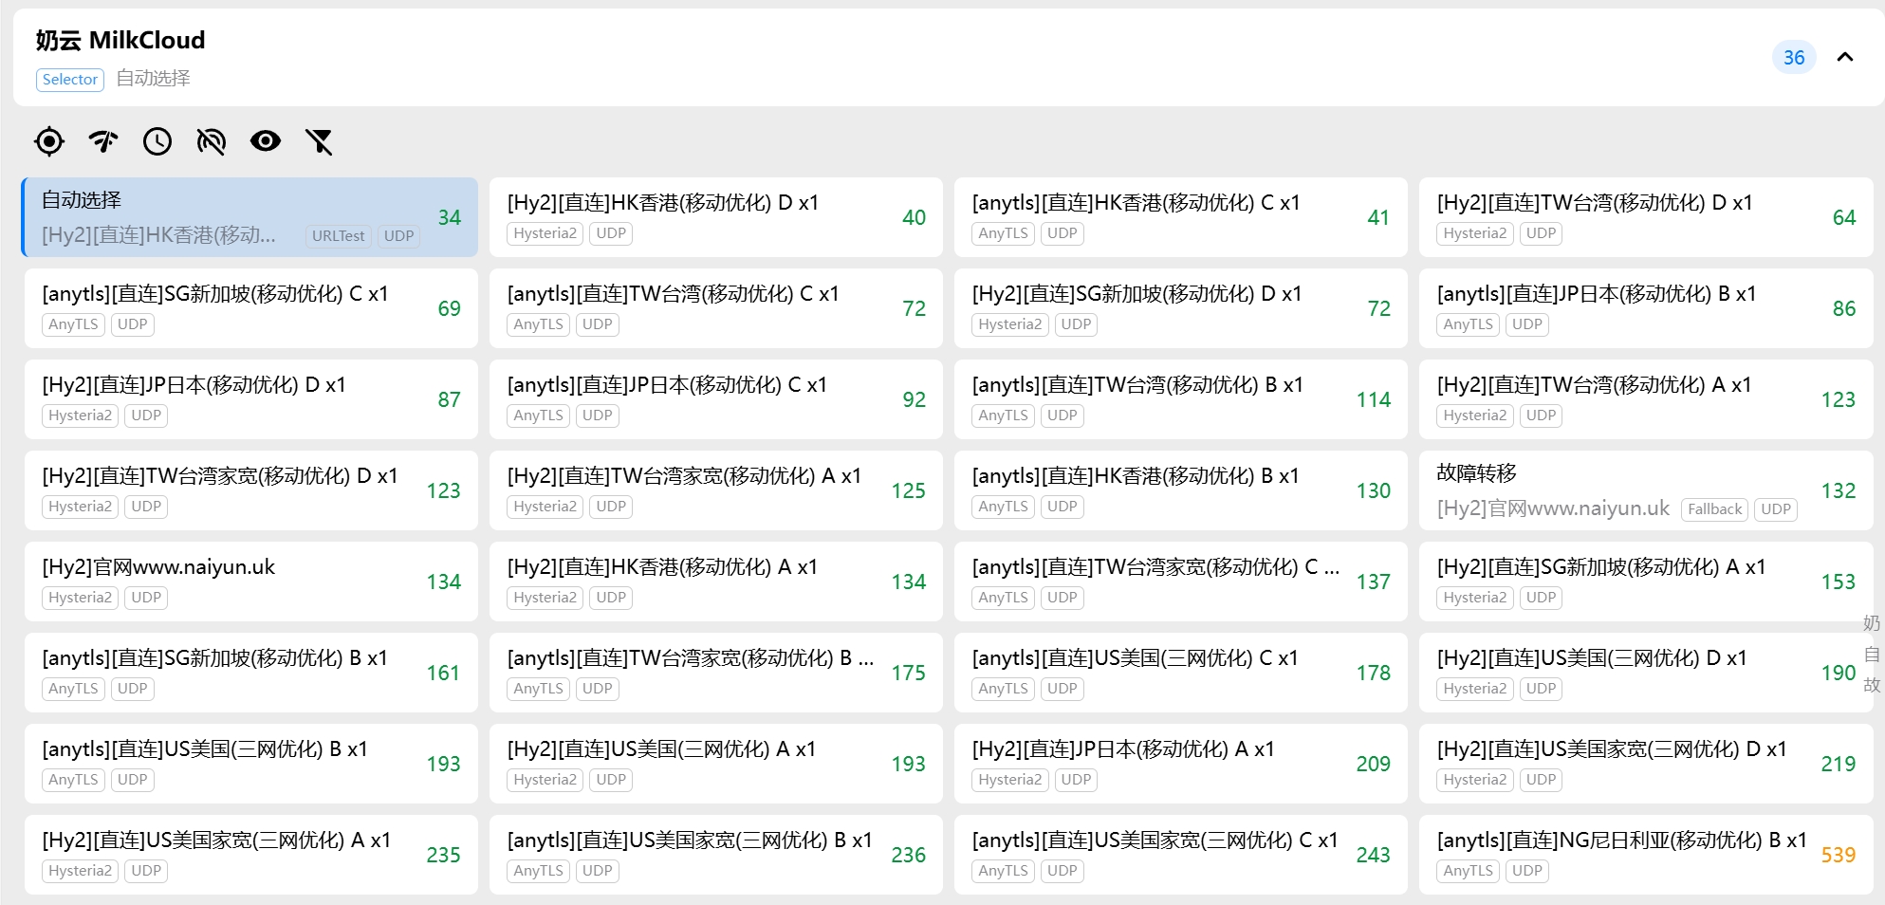Select [Hy2]US美国家宽 D x1 node

click(x=1646, y=764)
